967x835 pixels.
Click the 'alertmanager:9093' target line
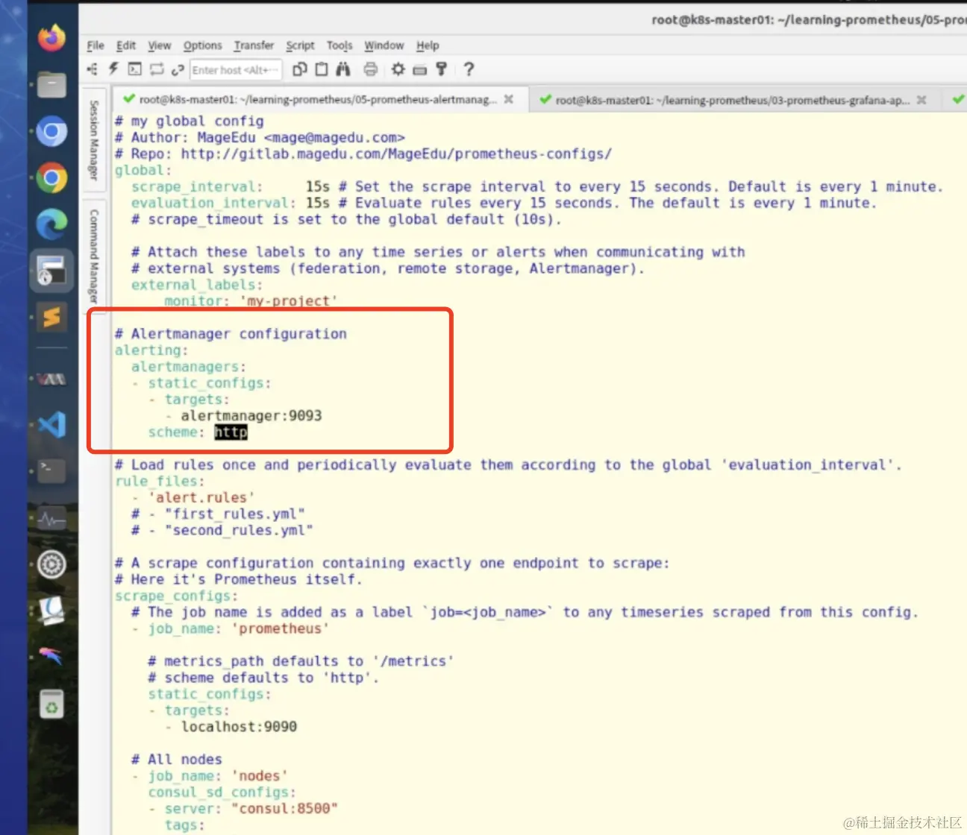[251, 416]
